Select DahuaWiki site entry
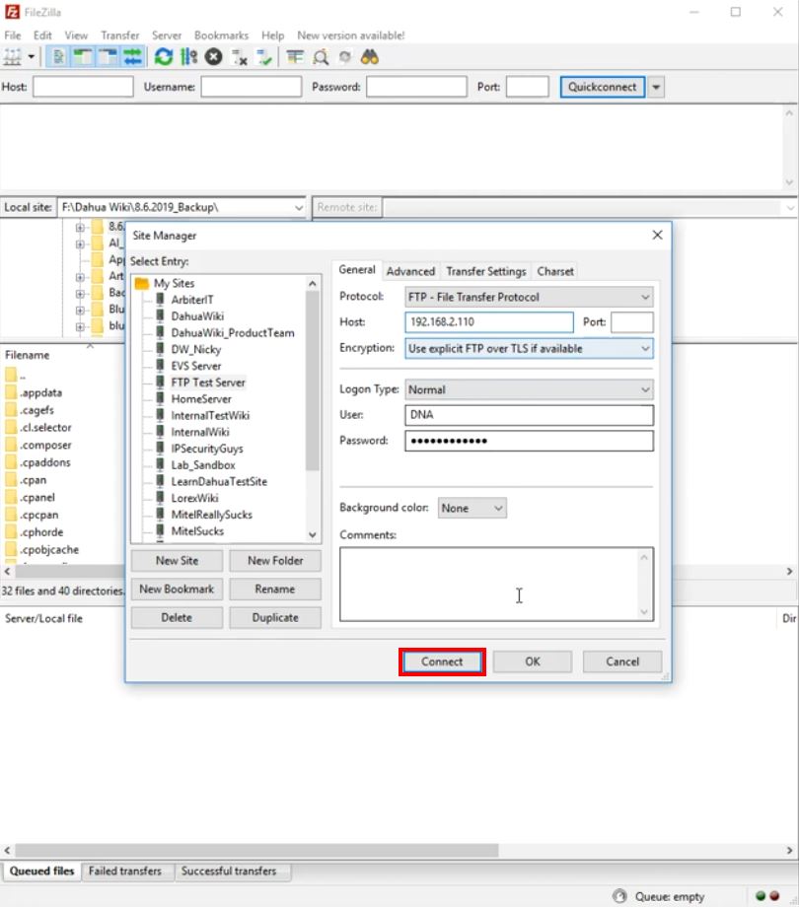Image resolution: width=799 pixels, height=907 pixels. 197,316
